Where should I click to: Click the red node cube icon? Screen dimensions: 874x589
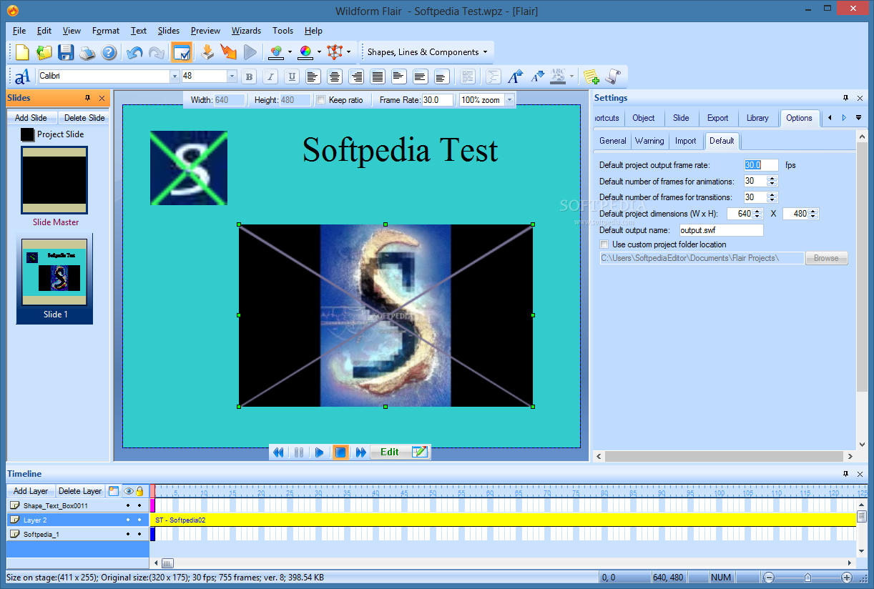point(335,52)
